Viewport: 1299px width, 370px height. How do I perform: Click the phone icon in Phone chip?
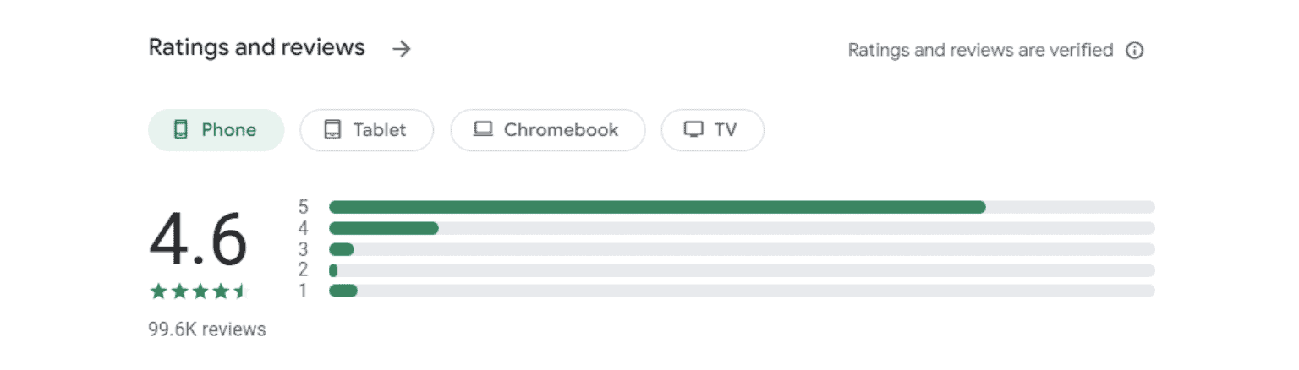tap(180, 129)
